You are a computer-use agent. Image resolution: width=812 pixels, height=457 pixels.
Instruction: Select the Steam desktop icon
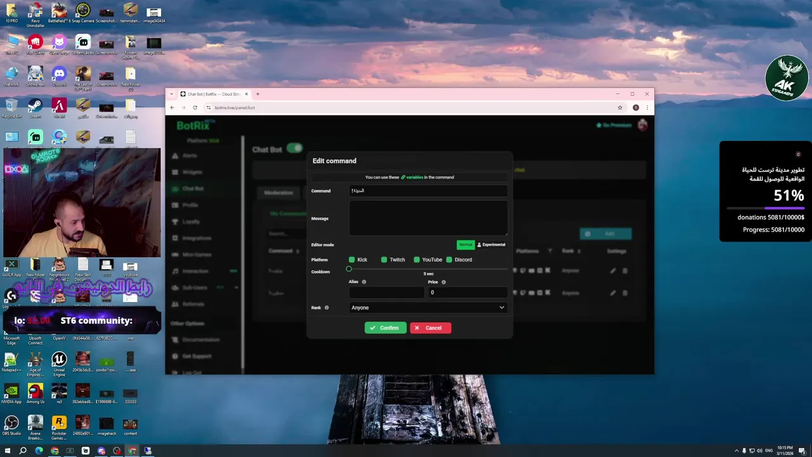click(36, 109)
